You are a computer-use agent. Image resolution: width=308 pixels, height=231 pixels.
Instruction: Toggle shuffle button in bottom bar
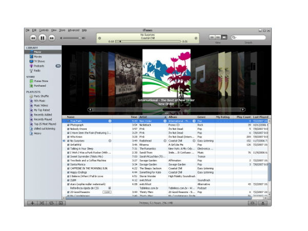42,203
